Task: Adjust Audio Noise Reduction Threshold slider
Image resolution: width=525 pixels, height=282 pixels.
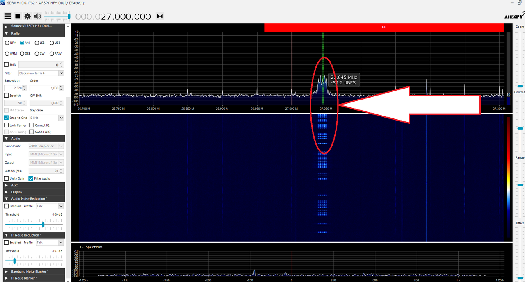Action: click(x=34, y=224)
